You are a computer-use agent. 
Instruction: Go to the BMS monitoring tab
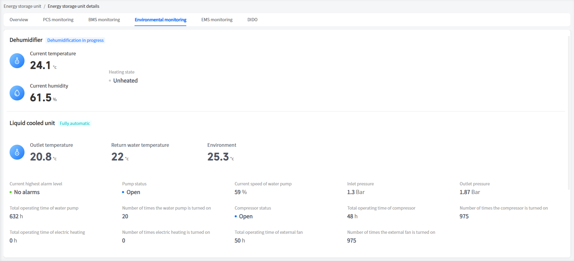point(104,20)
